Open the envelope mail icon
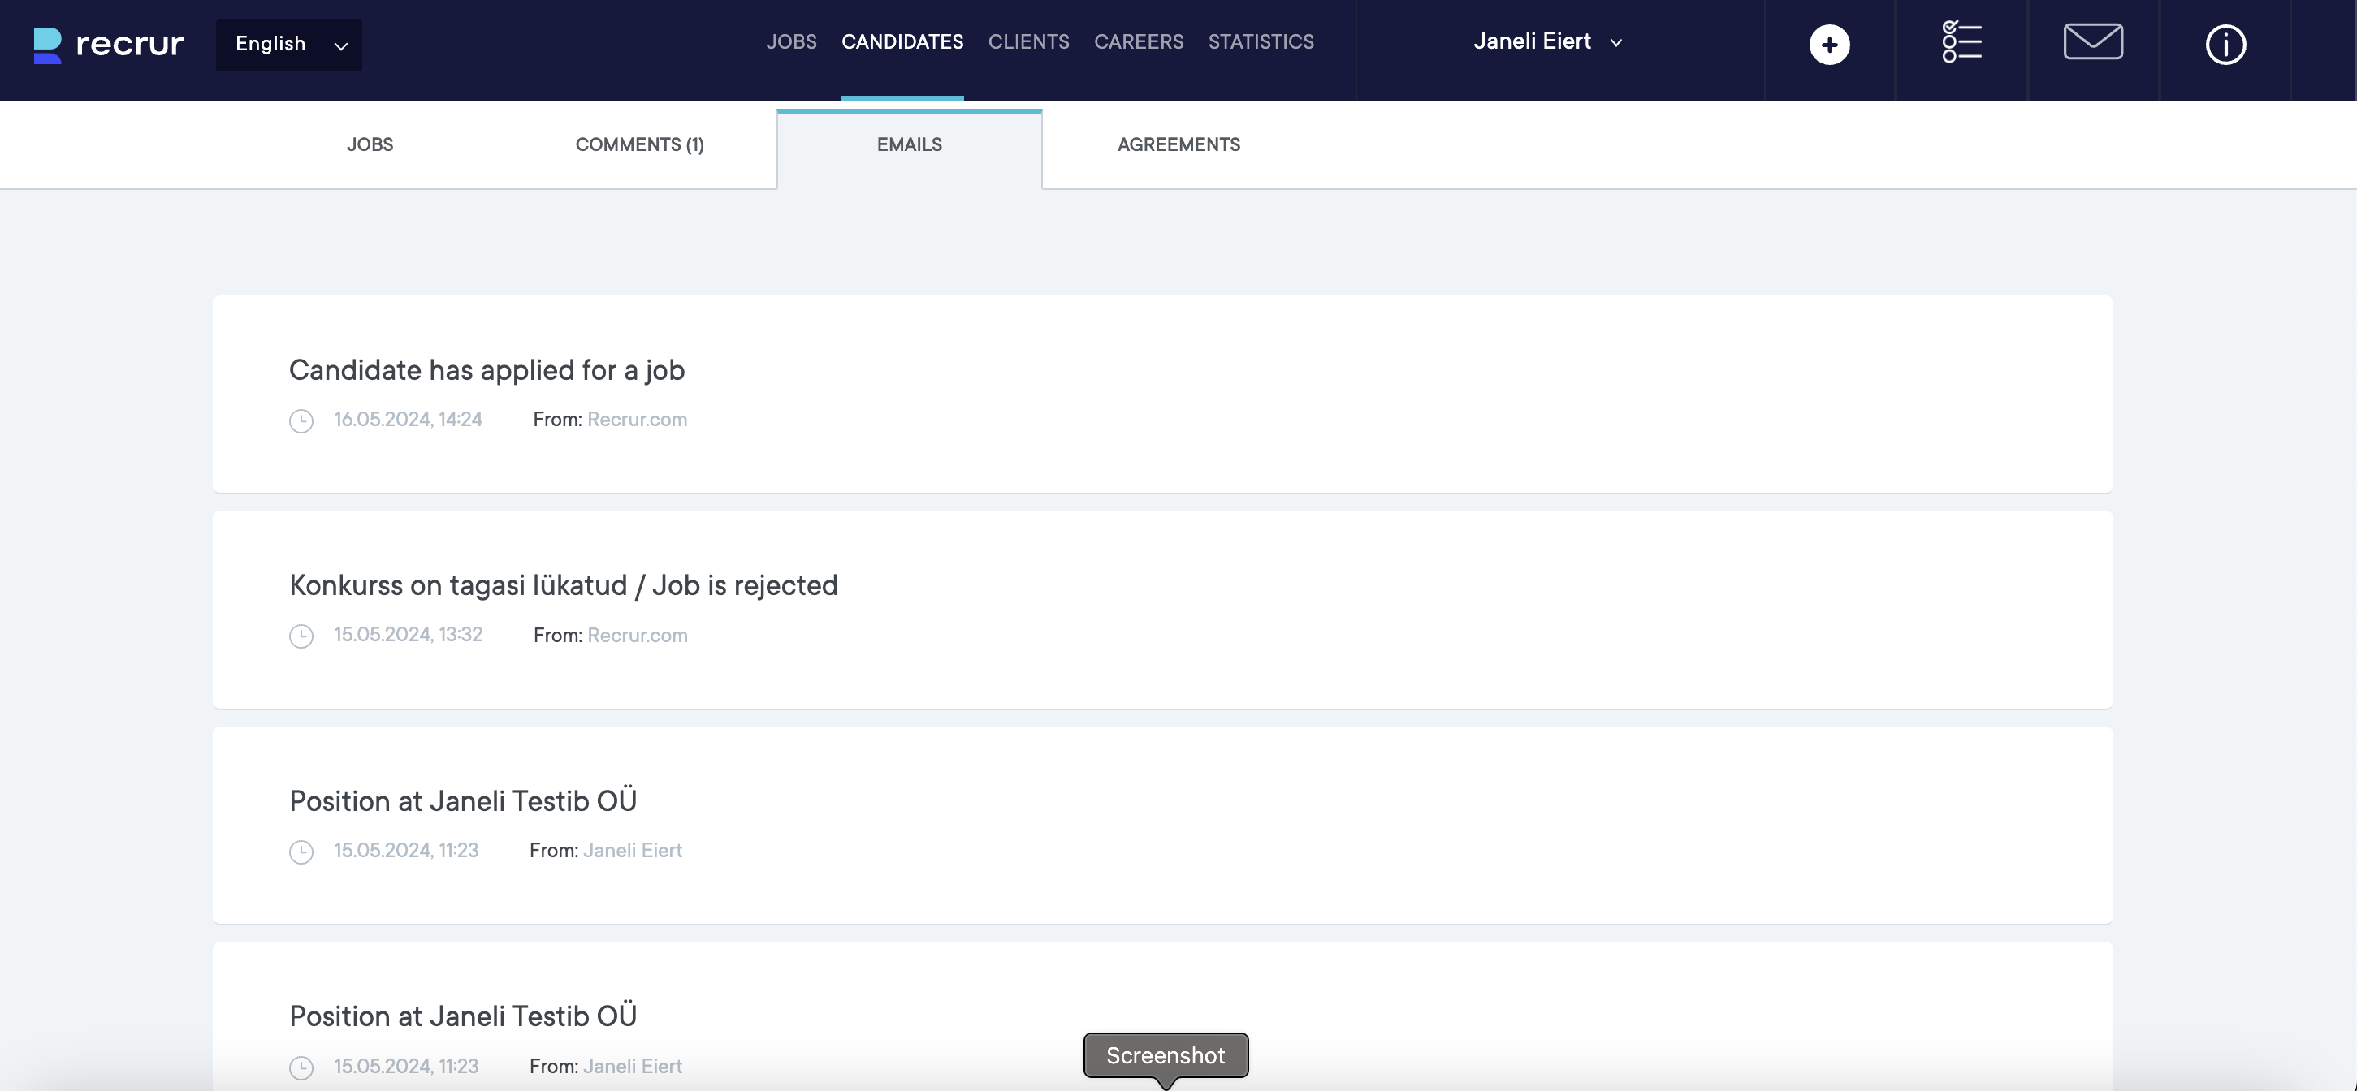 tap(2092, 42)
